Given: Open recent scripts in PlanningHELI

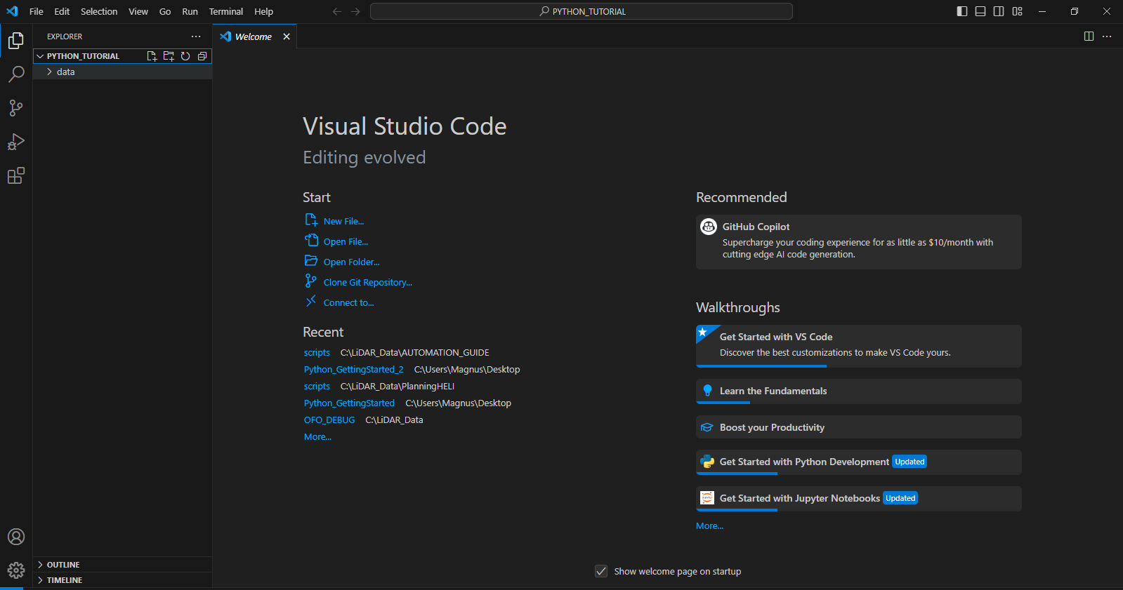Looking at the screenshot, I should (x=317, y=387).
